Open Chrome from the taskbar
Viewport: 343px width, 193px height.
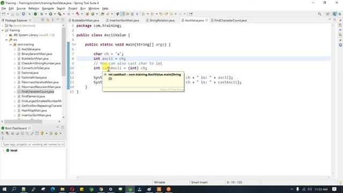point(101,189)
